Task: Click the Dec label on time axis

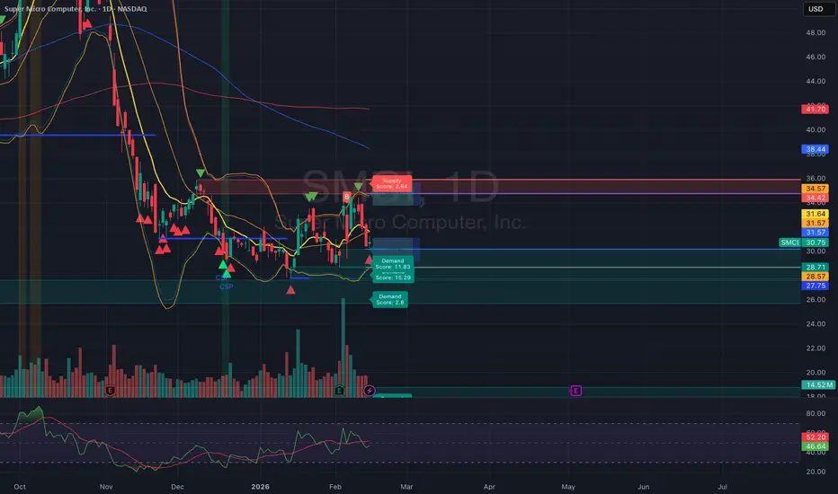Action: pyautogui.click(x=177, y=487)
